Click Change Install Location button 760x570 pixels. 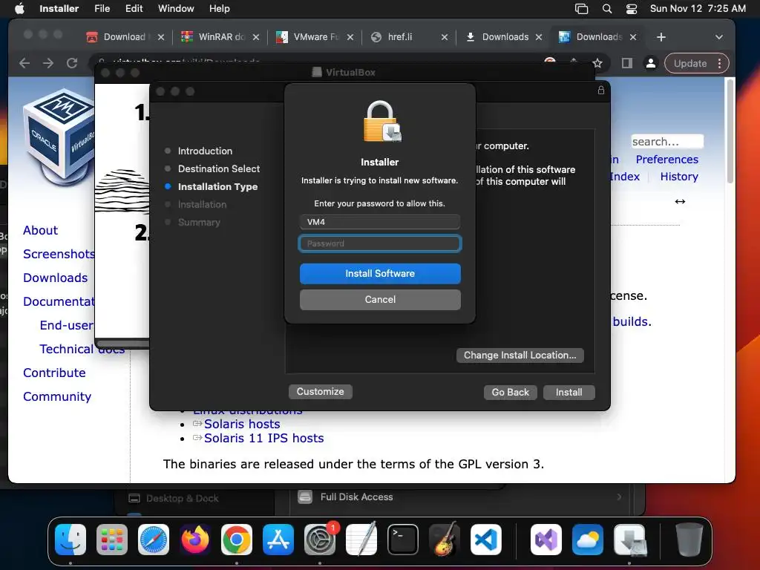tap(520, 356)
